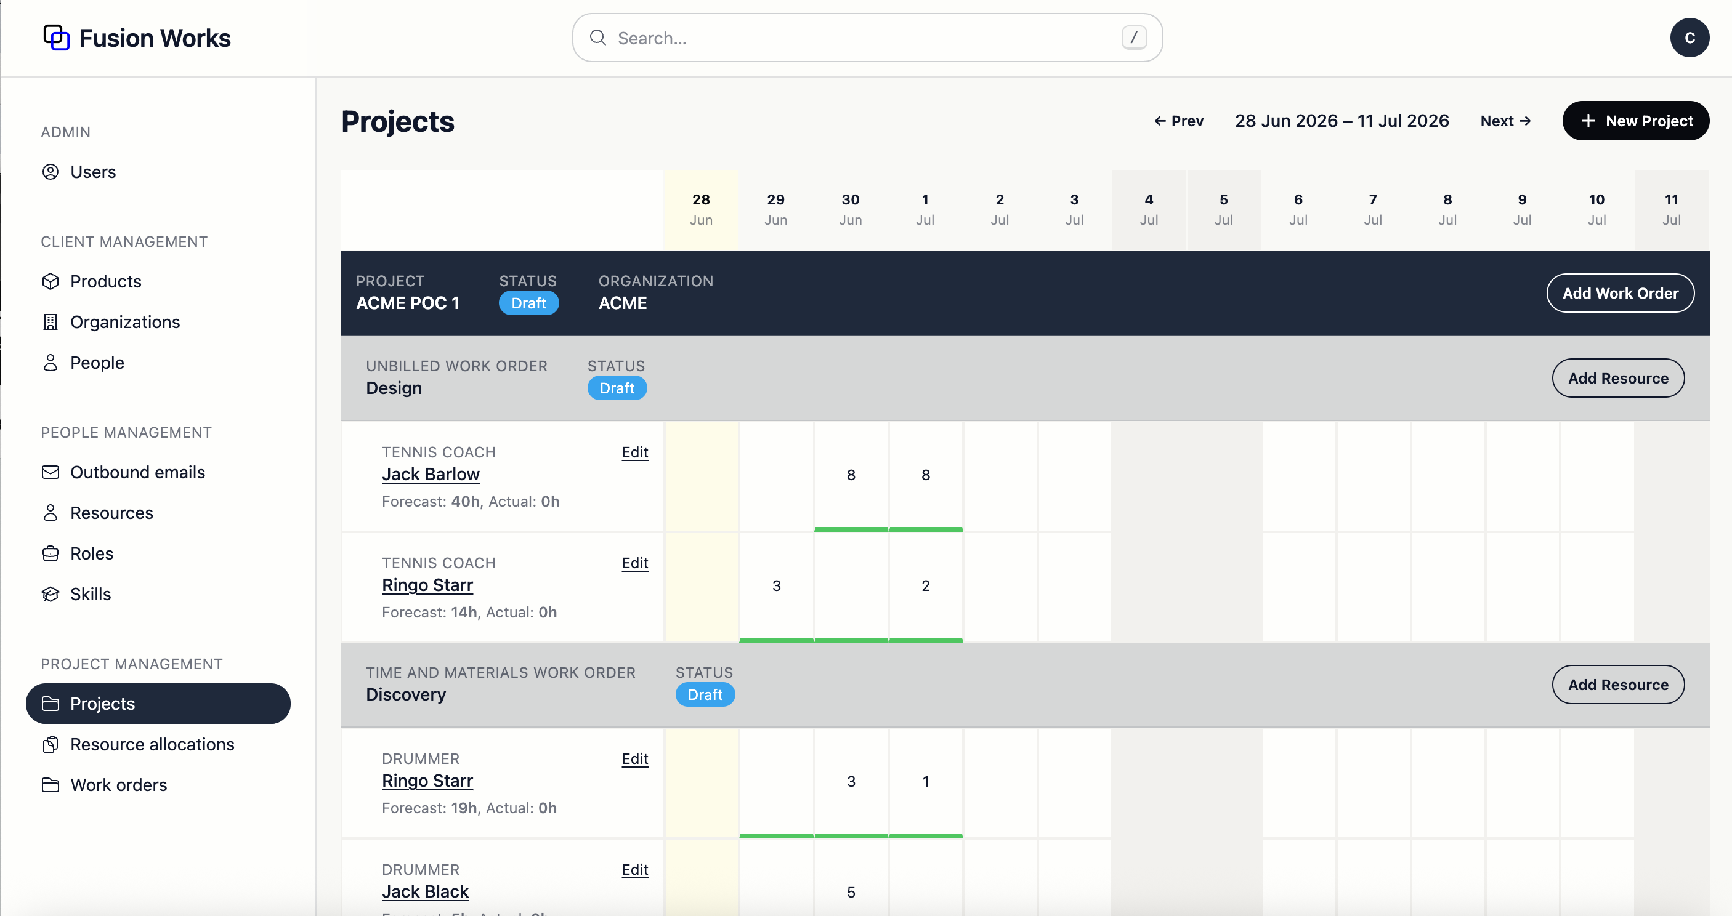Edit Ringo Starr's Tennis Coach allocation
The width and height of the screenshot is (1732, 916).
point(634,563)
